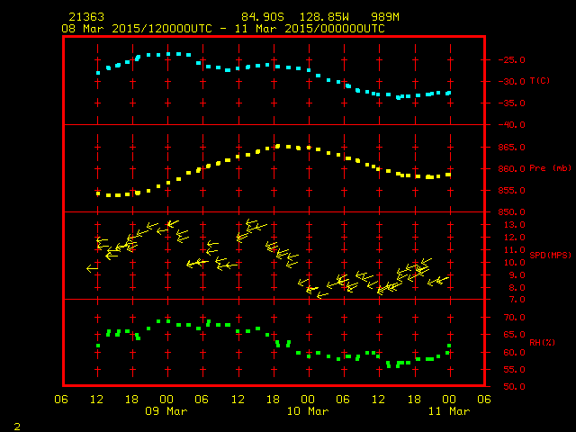Click the -30.0 temperature tick value
The width and height of the screenshot is (576, 432).
coord(512,82)
